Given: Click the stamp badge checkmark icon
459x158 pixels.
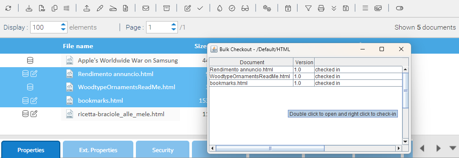Looking at the screenshot, I should click(x=232, y=8).
